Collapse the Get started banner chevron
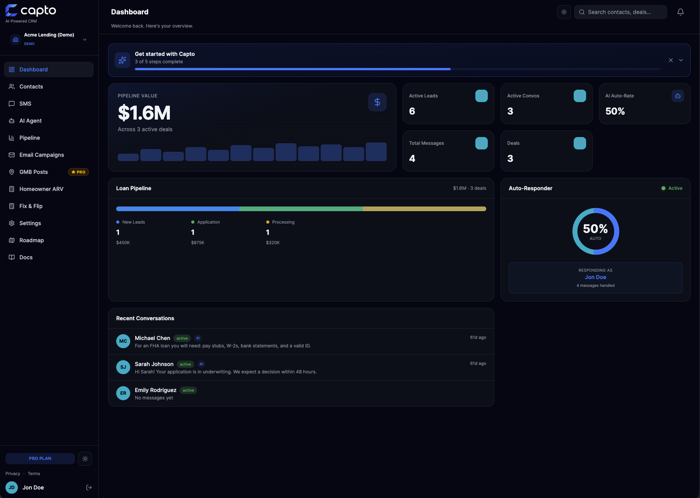 click(681, 60)
